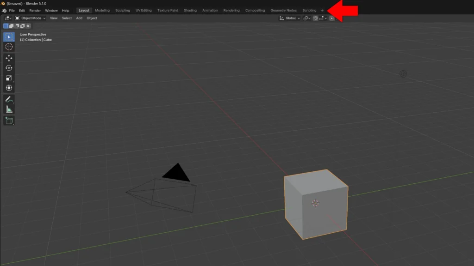The width and height of the screenshot is (474, 266).
Task: Open the viewport Add menu
Action: 79,18
